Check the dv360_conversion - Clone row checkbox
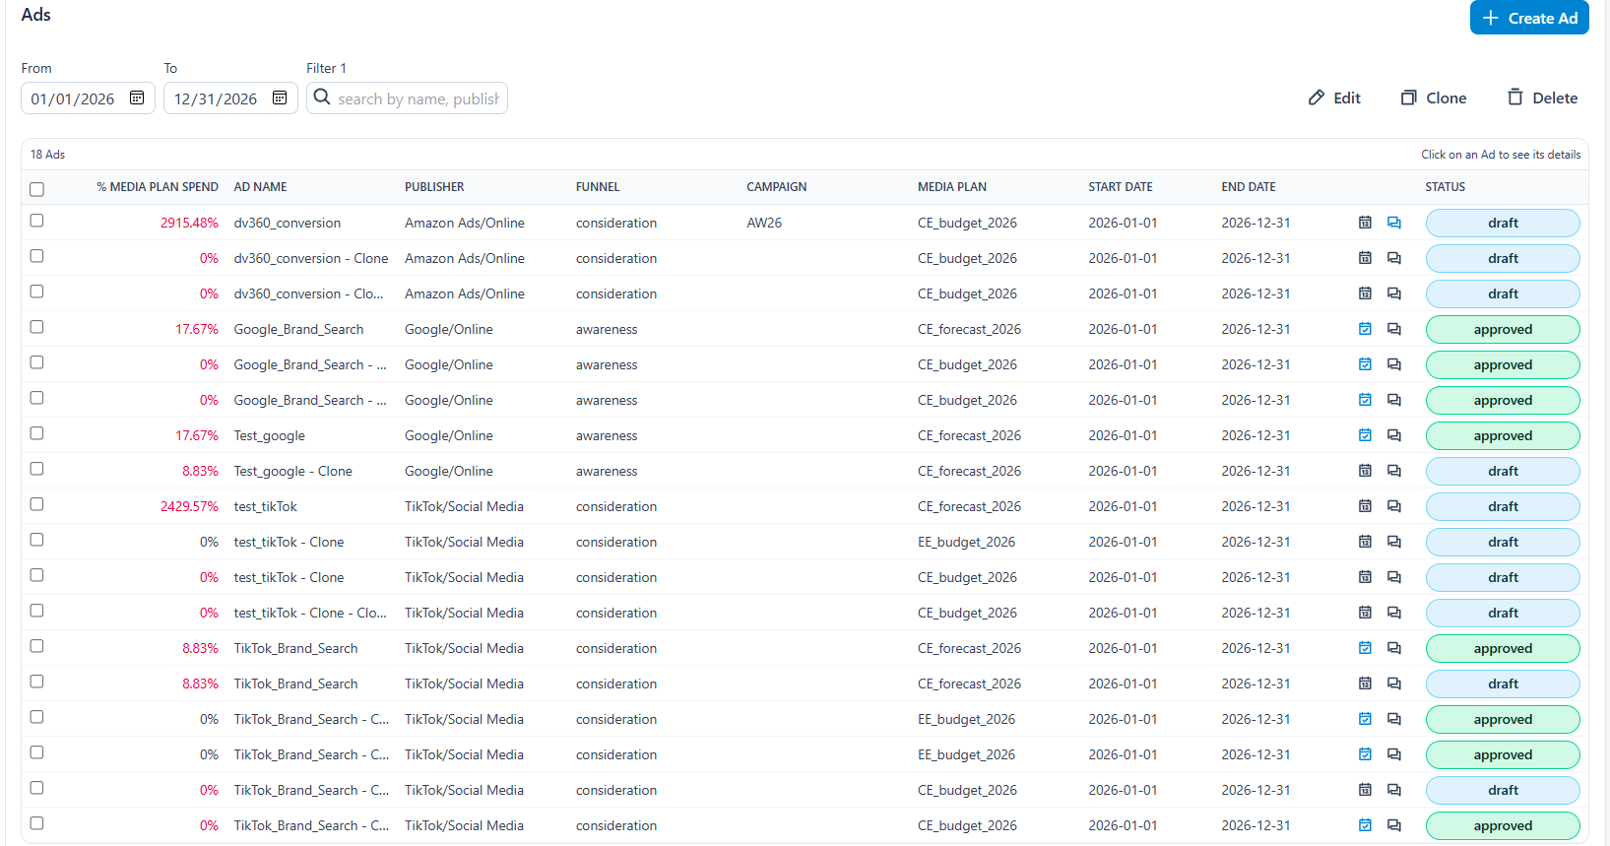Image resolution: width=1610 pixels, height=846 pixels. (36, 256)
